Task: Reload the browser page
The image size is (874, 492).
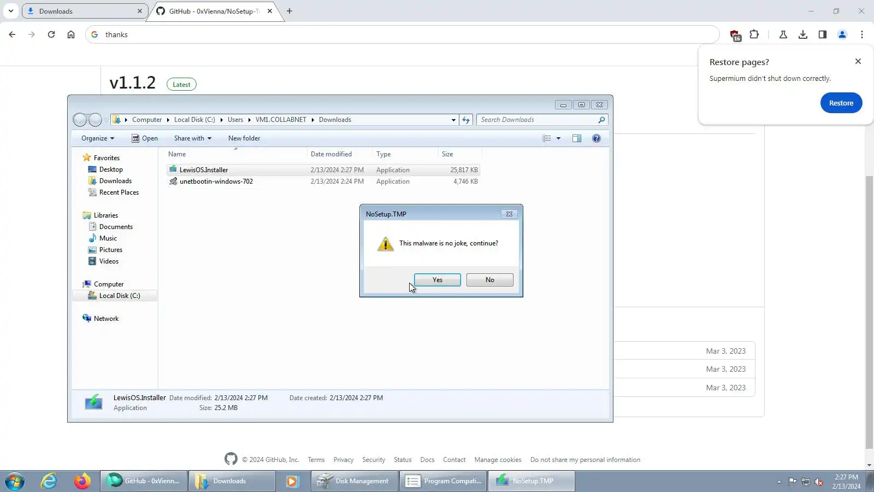Action: [51, 34]
